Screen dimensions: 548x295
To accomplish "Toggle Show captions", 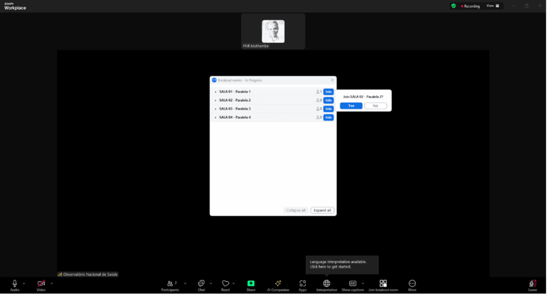I will pyautogui.click(x=353, y=283).
